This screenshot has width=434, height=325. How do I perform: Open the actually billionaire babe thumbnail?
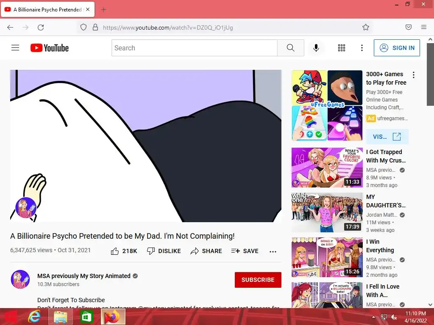pos(327,295)
